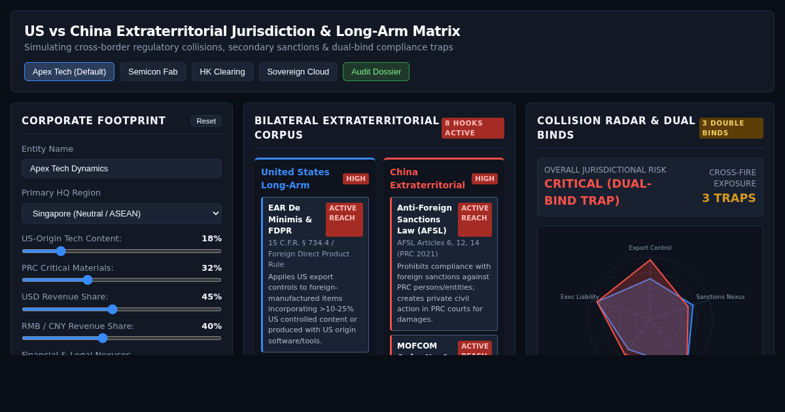The image size is (785, 412).
Task: Click the 40% RMB / CNY Revenue value
Action: (211, 326)
